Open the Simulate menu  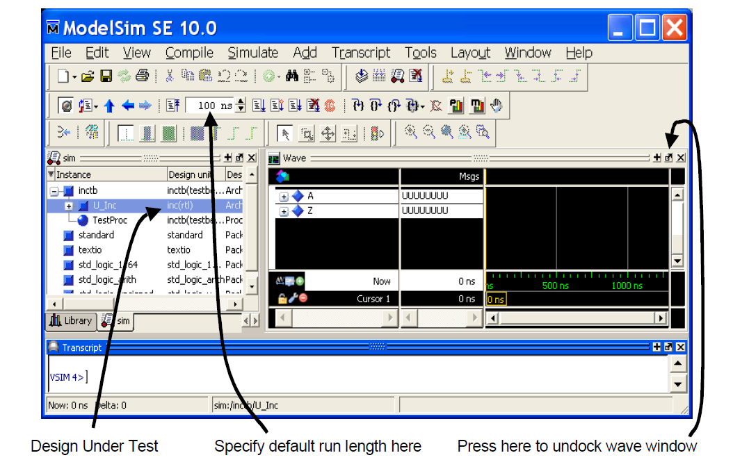click(252, 53)
